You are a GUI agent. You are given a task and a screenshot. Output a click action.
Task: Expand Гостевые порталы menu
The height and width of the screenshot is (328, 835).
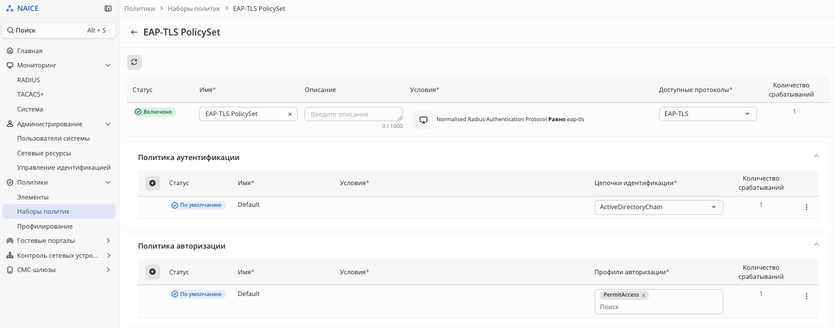(108, 241)
